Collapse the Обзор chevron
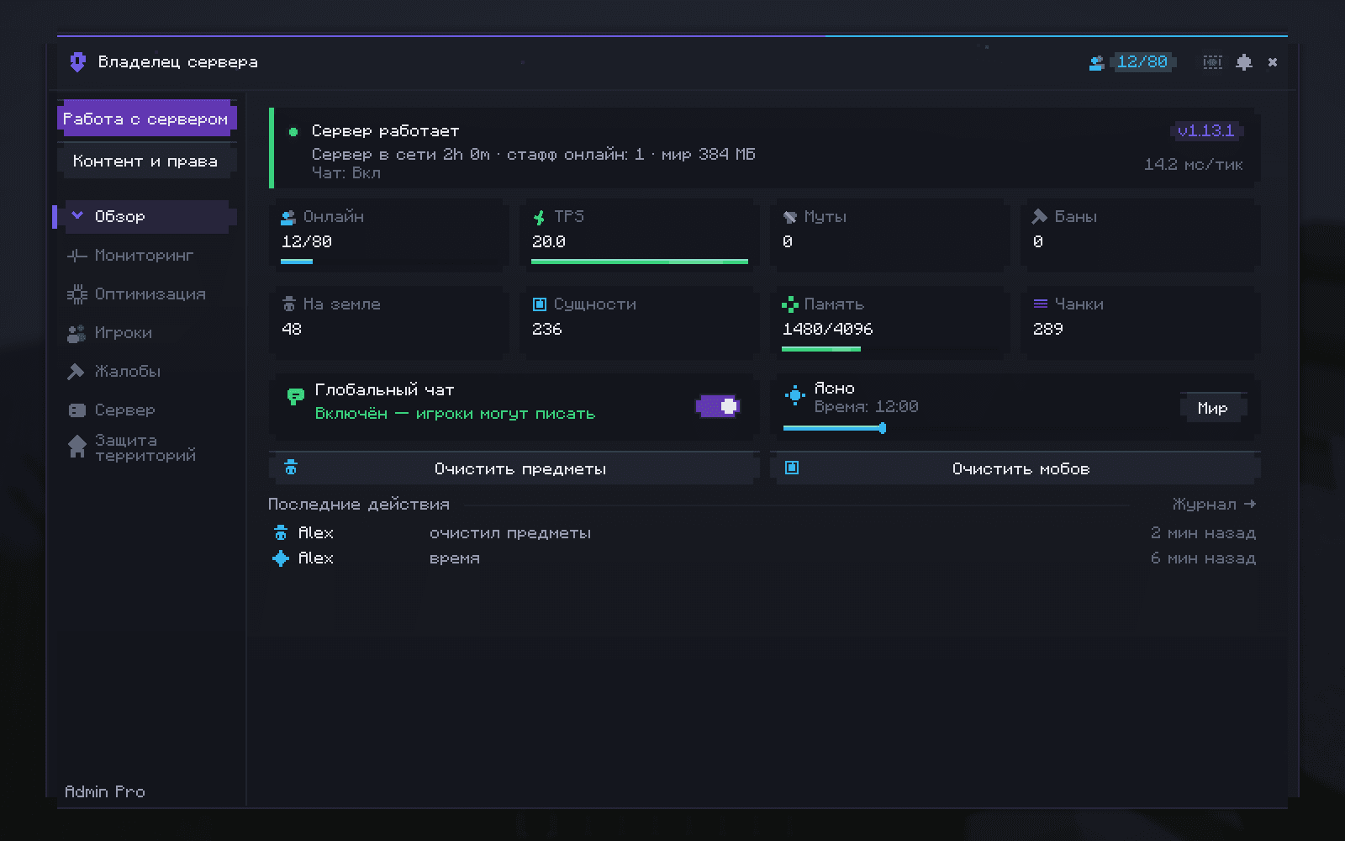The image size is (1345, 841). [x=77, y=216]
